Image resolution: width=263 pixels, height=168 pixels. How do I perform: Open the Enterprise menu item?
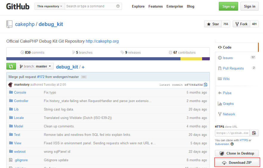[x=175, y=6]
